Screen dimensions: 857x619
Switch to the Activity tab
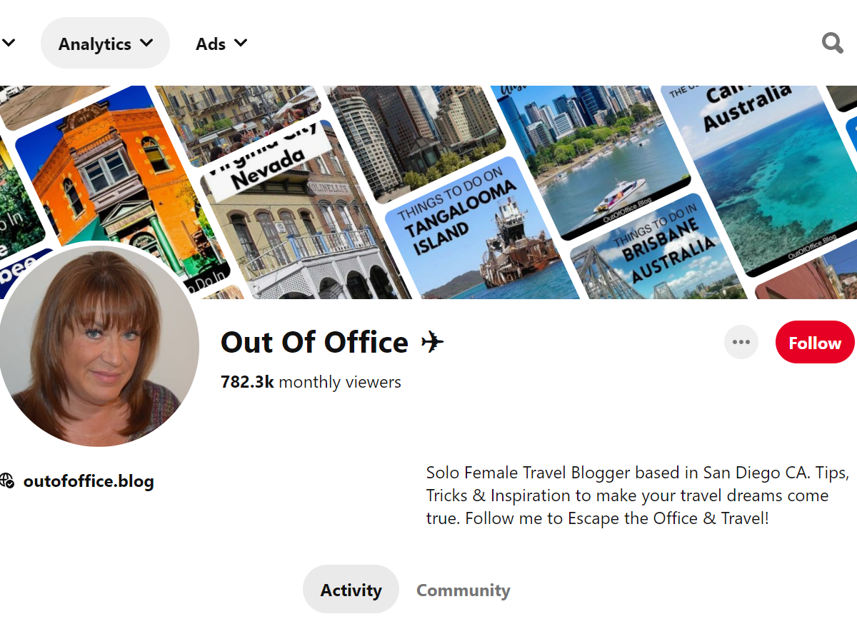(x=351, y=590)
